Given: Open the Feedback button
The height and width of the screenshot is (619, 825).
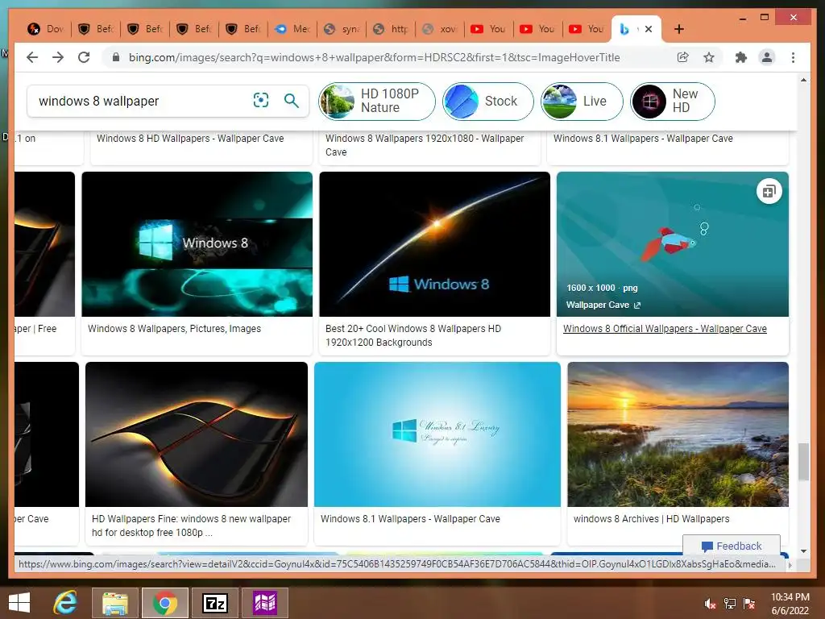Looking at the screenshot, I should pos(732,546).
